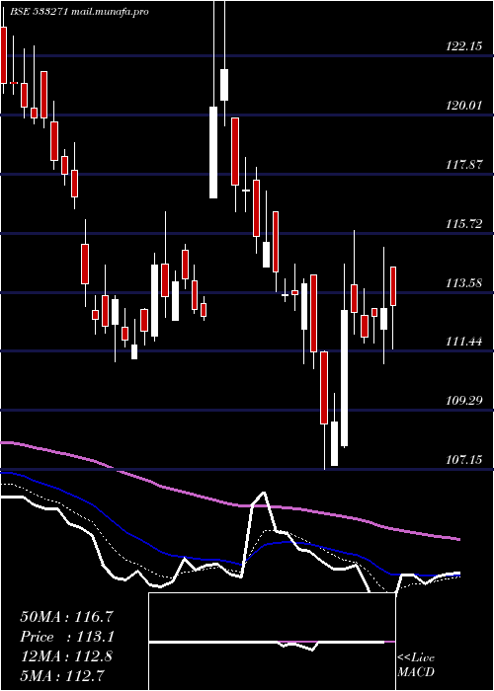Image resolution: width=494 pixels, height=691 pixels.
Task: Click the 107.15 price level label
Action: click(463, 460)
